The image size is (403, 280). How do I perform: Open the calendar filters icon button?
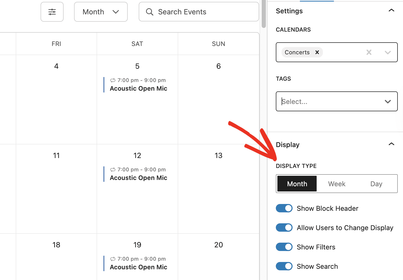[52, 12]
